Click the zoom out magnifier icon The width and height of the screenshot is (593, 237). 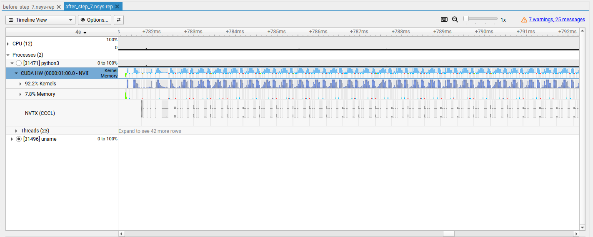(x=455, y=20)
